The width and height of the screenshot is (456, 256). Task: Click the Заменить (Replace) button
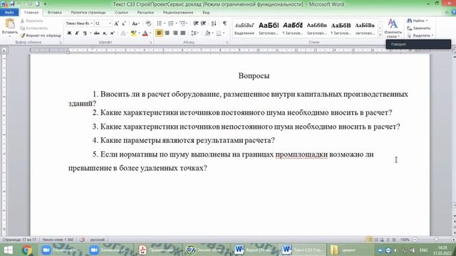click(419, 28)
